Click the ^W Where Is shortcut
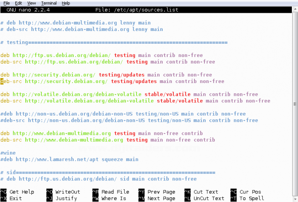The width and height of the screenshot is (298, 202). tap(109, 198)
